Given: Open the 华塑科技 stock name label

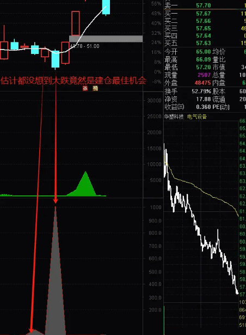Looking at the screenshot, I should (x=174, y=117).
